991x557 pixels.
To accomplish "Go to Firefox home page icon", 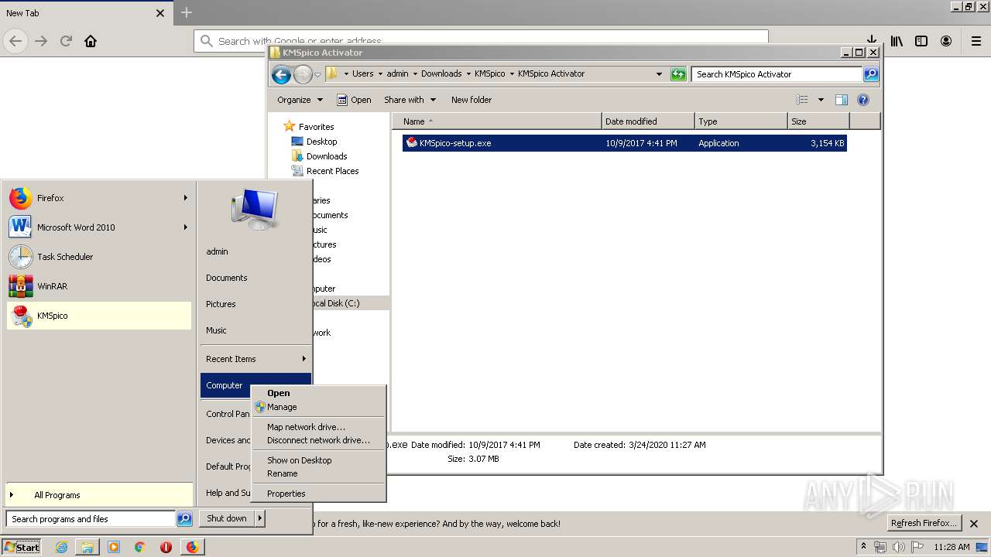I will pyautogui.click(x=91, y=41).
